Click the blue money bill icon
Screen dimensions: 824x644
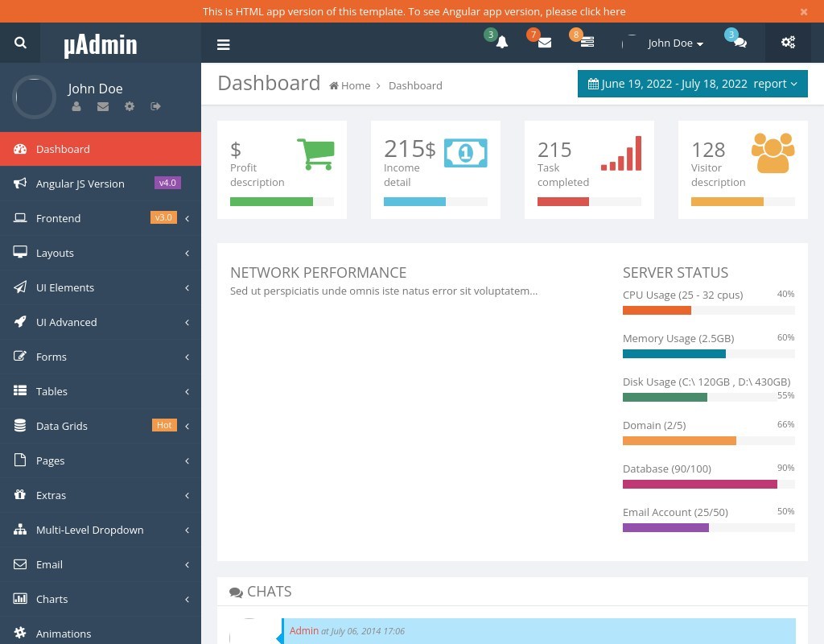click(x=466, y=153)
